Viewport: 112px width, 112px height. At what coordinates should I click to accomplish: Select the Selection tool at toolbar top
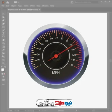[3, 14]
